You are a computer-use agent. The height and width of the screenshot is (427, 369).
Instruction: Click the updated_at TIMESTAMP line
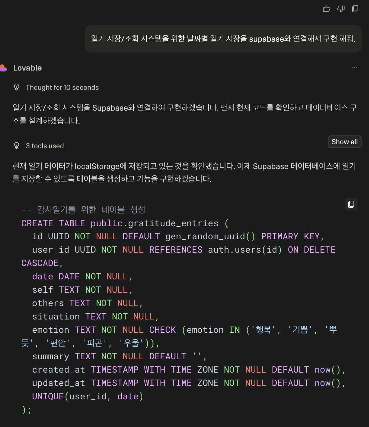coord(189,383)
